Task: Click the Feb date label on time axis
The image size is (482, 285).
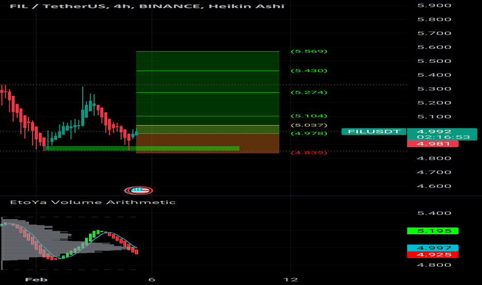Action: [36, 279]
